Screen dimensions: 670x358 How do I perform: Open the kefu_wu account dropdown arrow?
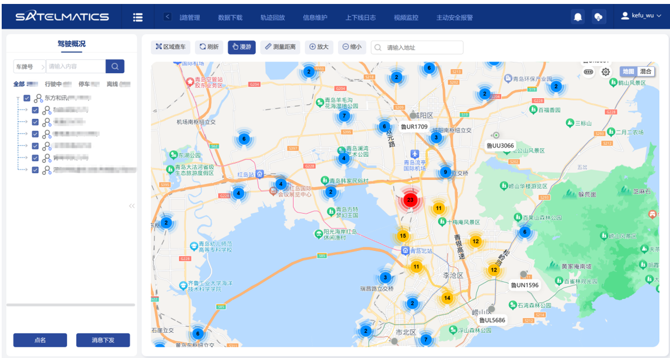(x=659, y=16)
